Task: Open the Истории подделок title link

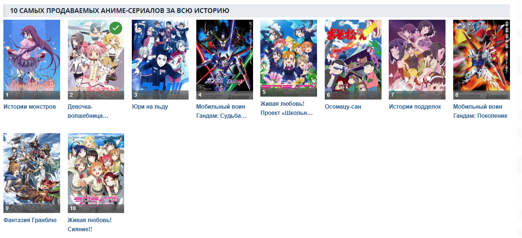Action: pyautogui.click(x=415, y=107)
